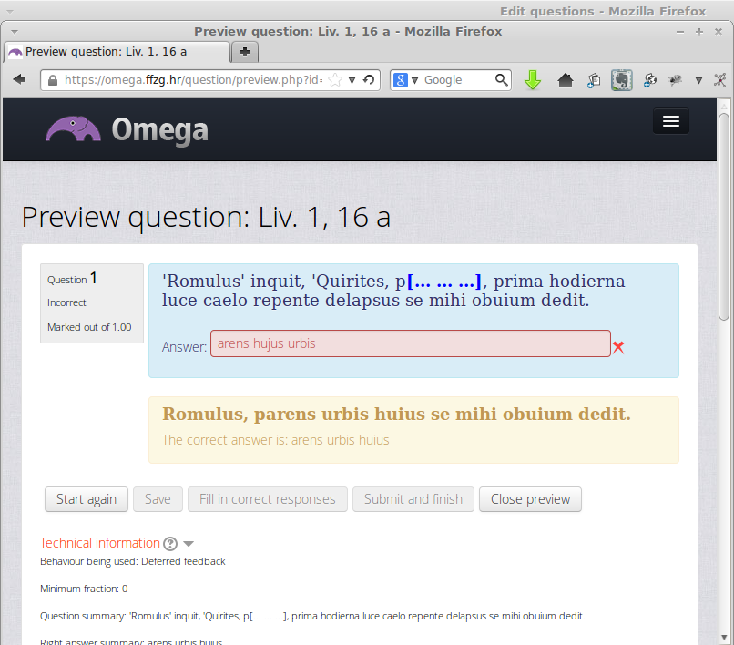Open help for Technical information

[170, 543]
